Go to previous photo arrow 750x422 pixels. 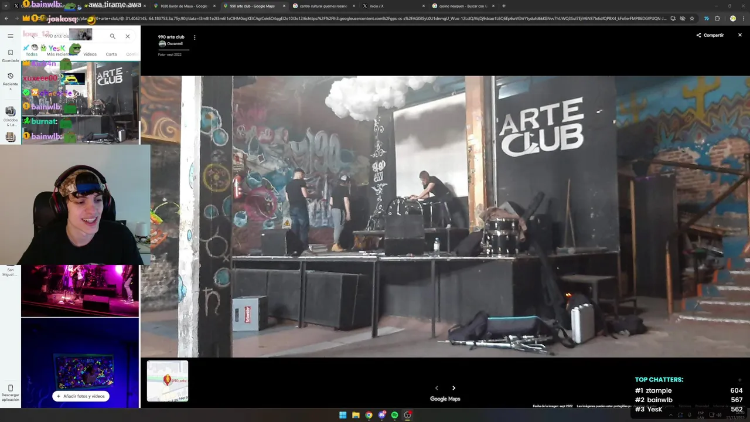pyautogui.click(x=437, y=388)
